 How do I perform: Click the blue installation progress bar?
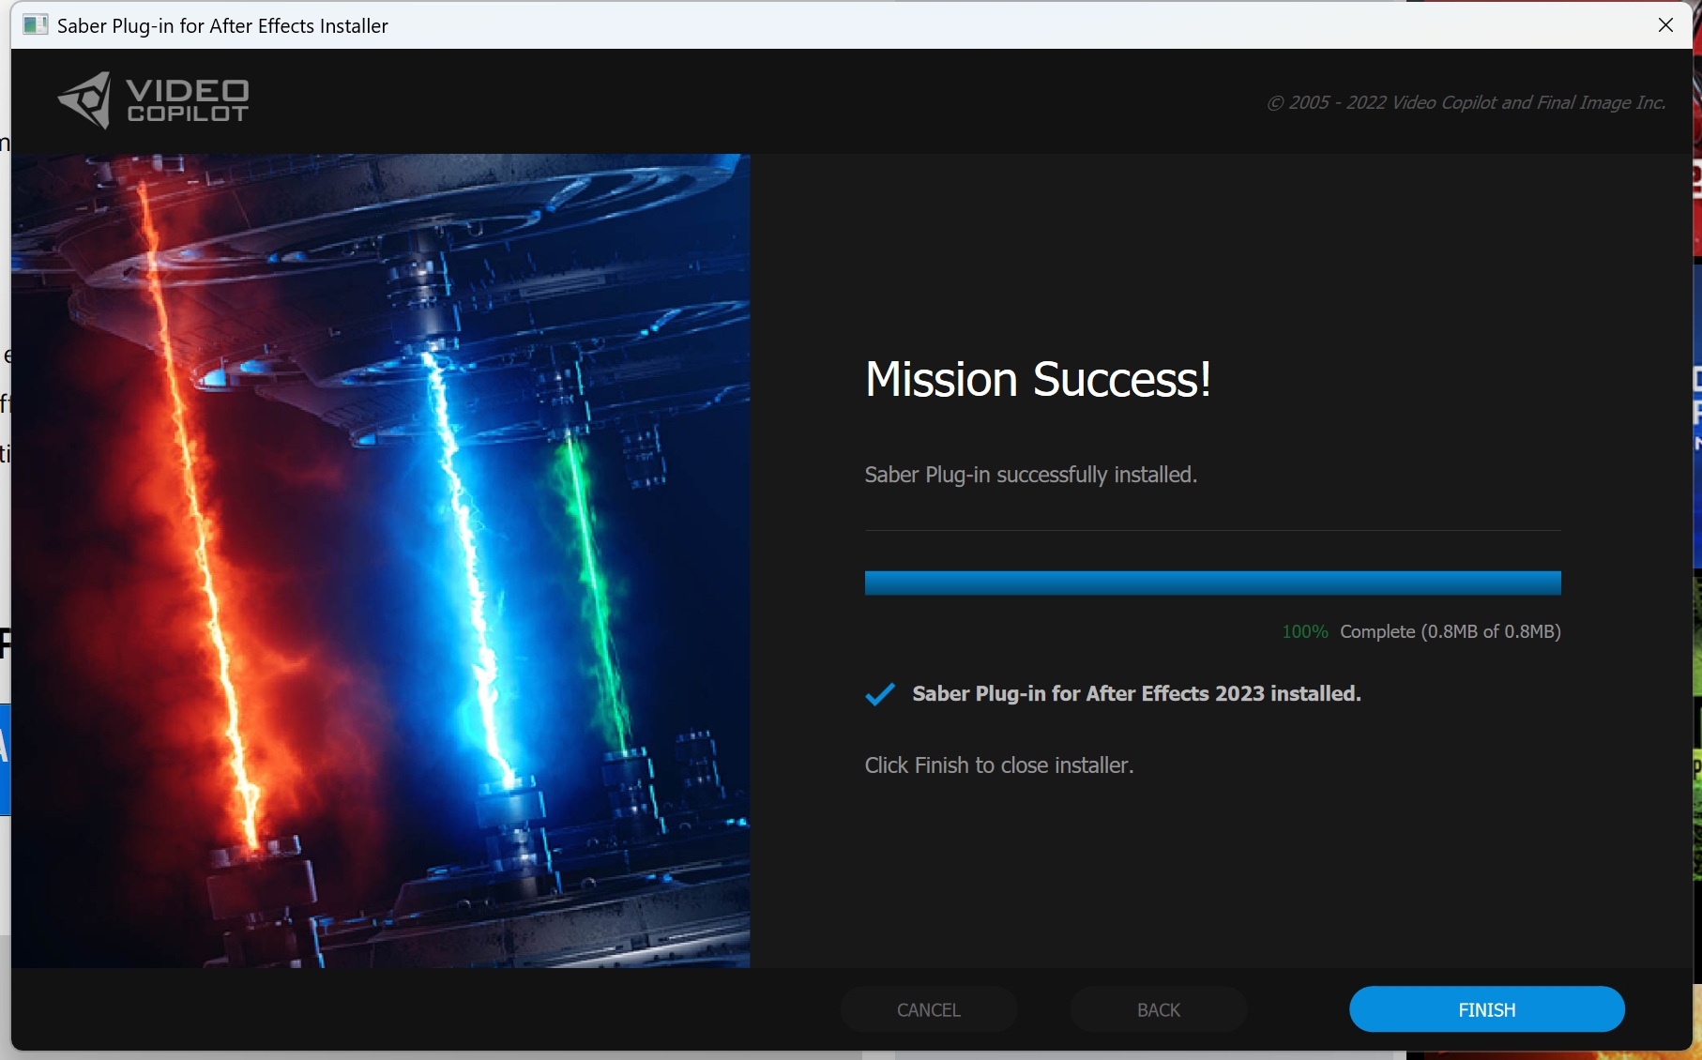point(1212,583)
